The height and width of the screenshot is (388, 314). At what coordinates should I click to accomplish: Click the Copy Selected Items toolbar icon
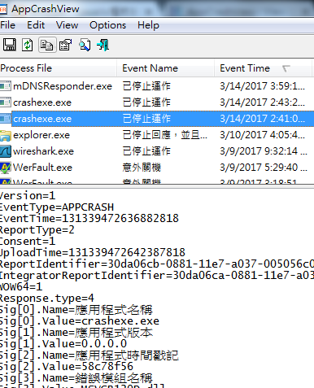47,45
